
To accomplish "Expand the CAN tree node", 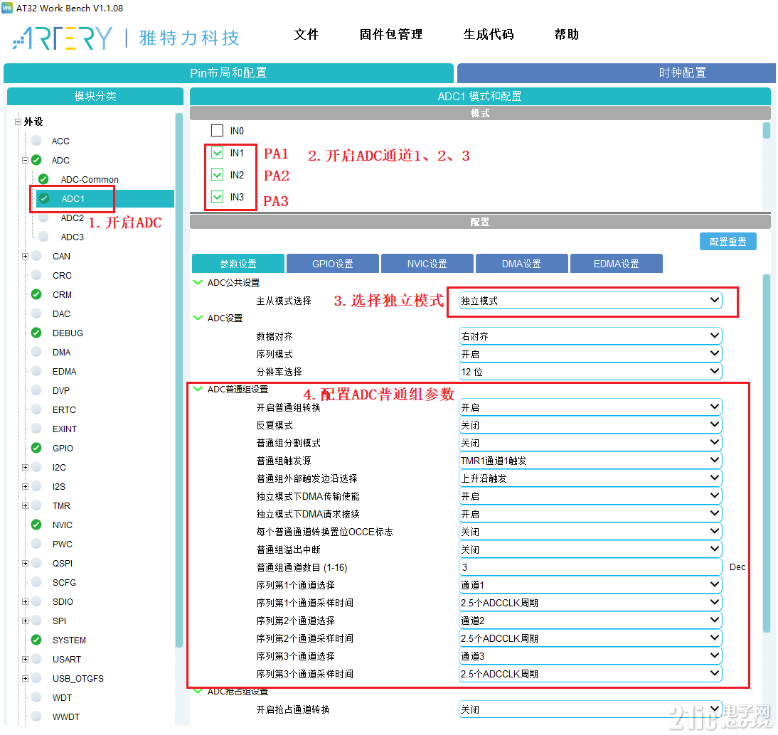I will (26, 256).
